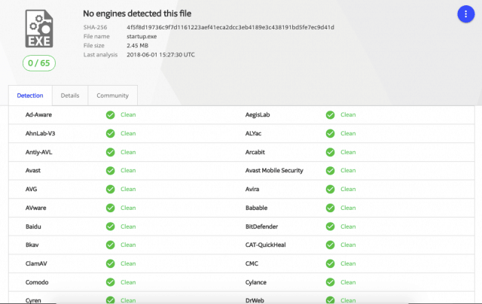
Task: Click the Cylance engine name
Action: (x=256, y=282)
